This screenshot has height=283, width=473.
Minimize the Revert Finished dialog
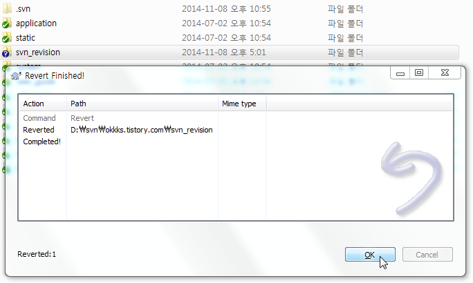click(400, 73)
